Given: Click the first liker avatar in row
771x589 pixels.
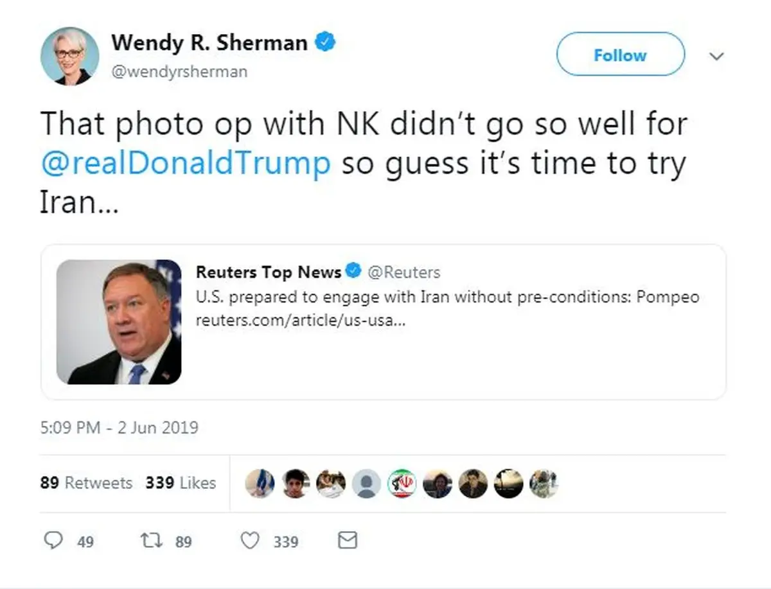Looking at the screenshot, I should [x=260, y=484].
